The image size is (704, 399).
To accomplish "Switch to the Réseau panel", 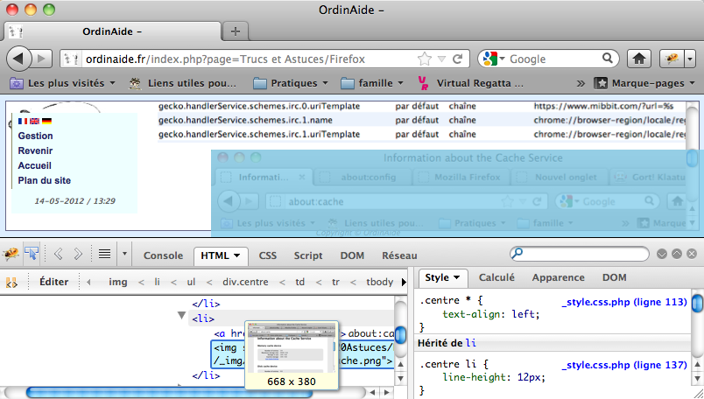I will pyautogui.click(x=399, y=255).
